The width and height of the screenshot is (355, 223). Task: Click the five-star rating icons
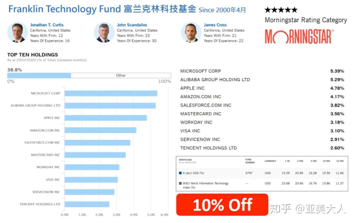click(281, 10)
